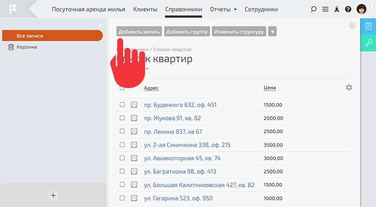Open the arrow dropdown next to Изменить структуру
The image size is (376, 207).
point(272,32)
